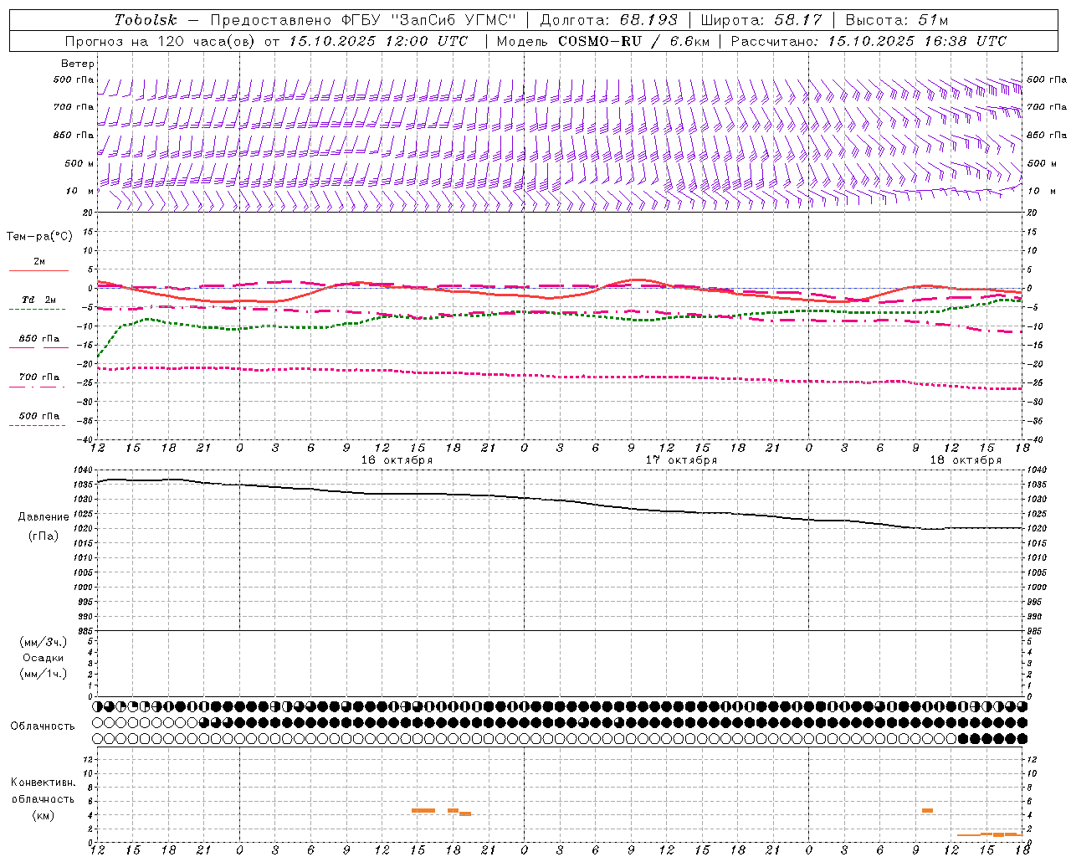The width and height of the screenshot is (1071, 857).
Task: Click the Облачность row label
Action: click(43, 726)
